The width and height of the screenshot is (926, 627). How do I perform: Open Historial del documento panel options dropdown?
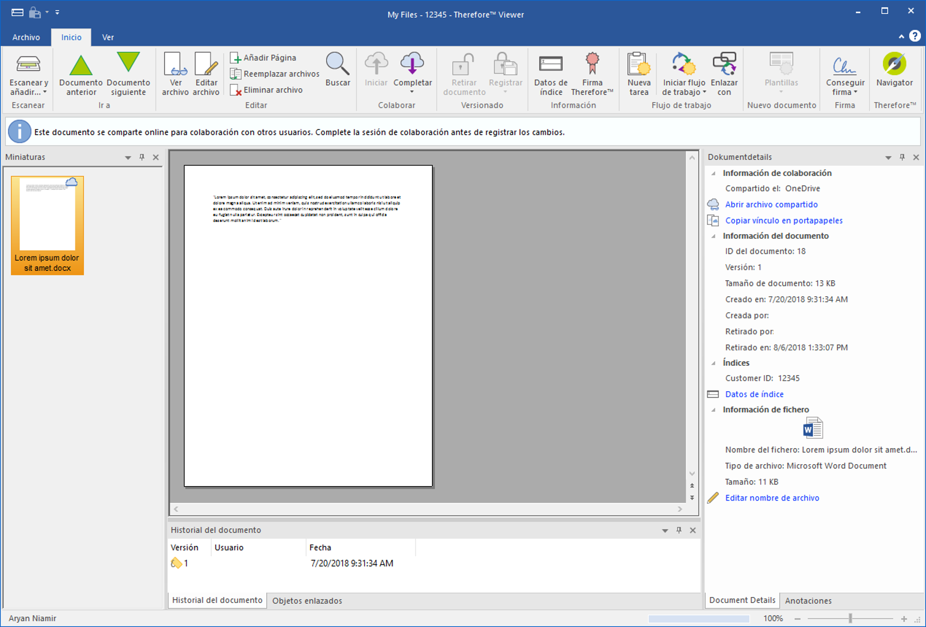[665, 530]
